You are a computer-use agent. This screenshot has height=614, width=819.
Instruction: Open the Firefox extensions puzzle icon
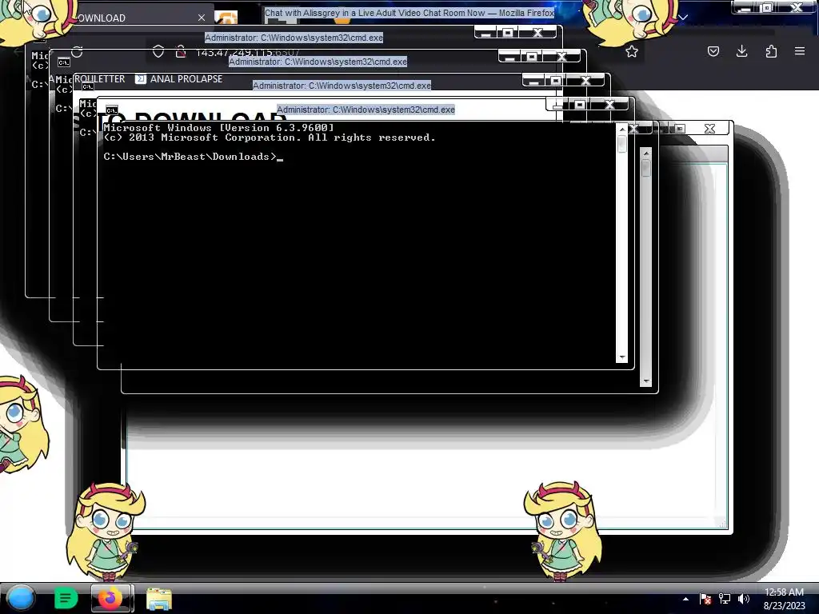click(x=771, y=51)
